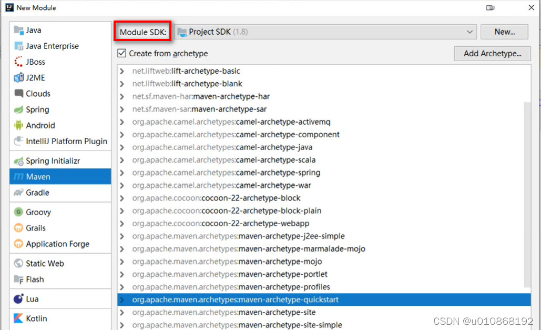Choose Kotlin in module list

coord(60,318)
